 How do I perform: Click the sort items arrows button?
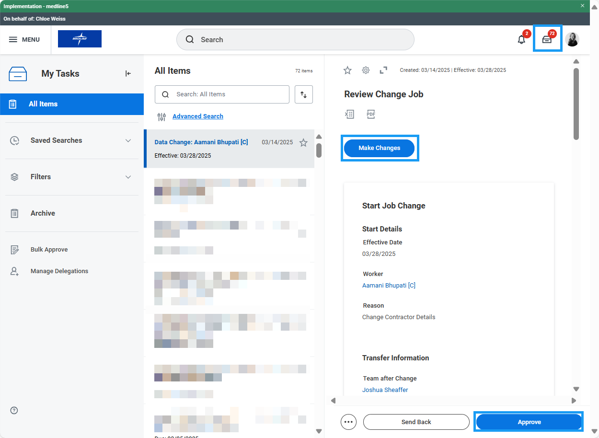click(x=304, y=94)
